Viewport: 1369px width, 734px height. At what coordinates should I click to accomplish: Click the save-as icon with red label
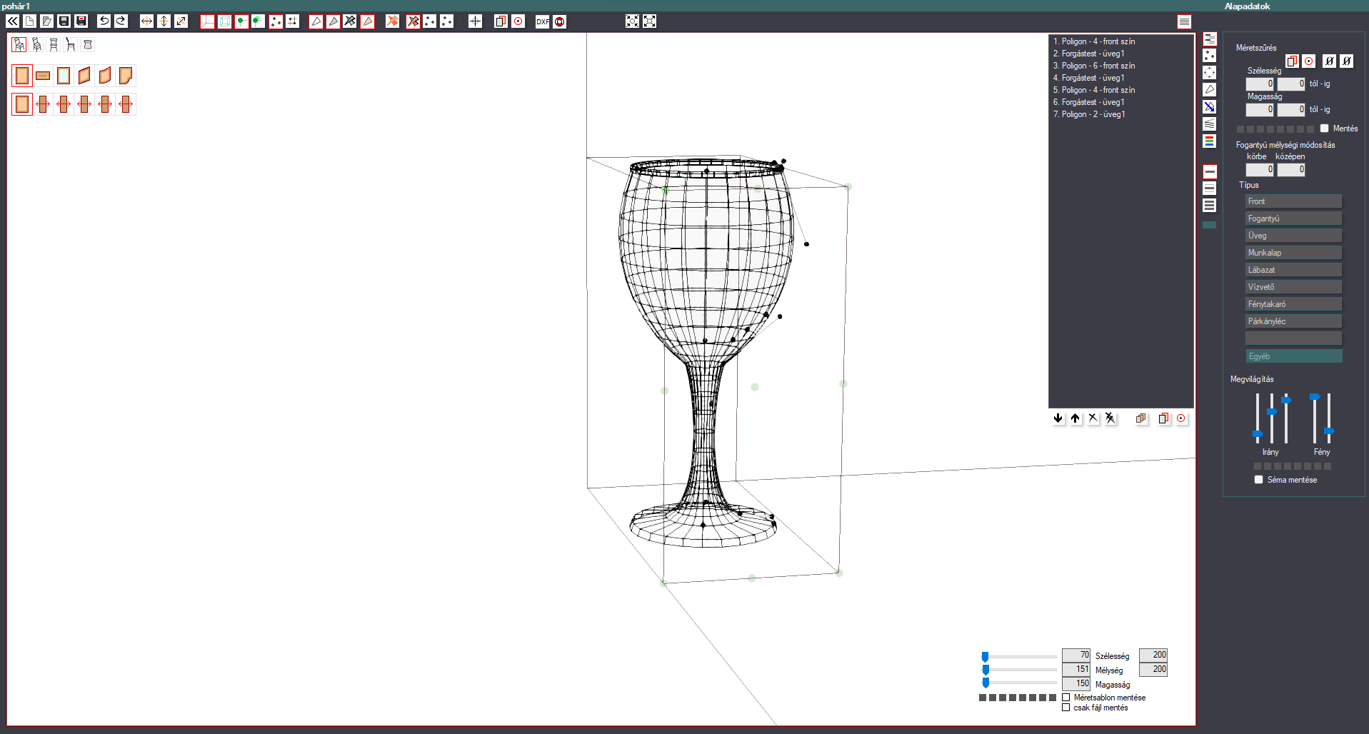coord(81,21)
